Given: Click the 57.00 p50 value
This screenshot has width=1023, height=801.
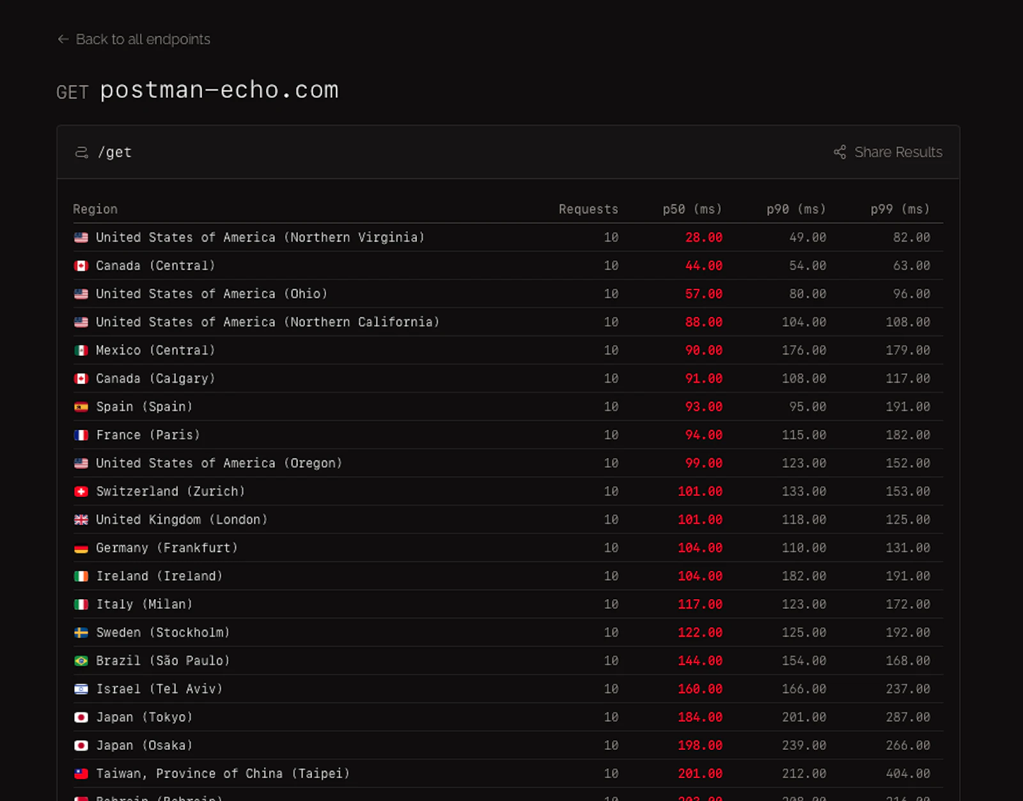Looking at the screenshot, I should (x=704, y=294).
